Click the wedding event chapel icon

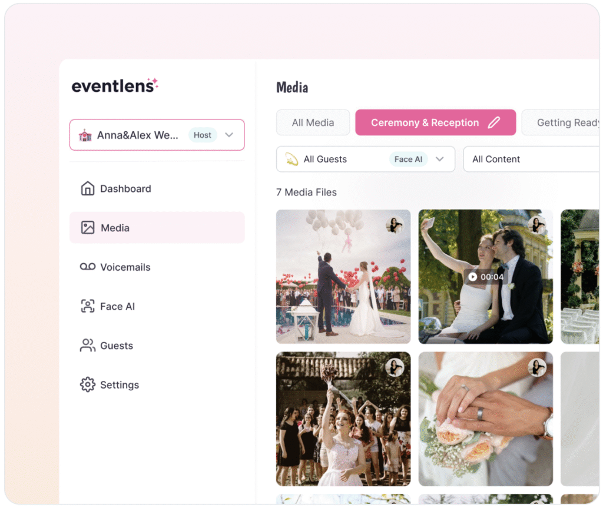(85, 135)
